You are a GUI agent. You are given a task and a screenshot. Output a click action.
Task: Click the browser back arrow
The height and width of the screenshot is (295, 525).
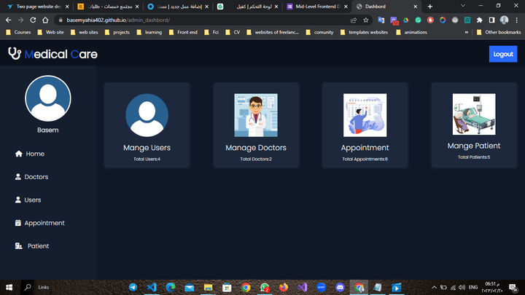coord(8,20)
